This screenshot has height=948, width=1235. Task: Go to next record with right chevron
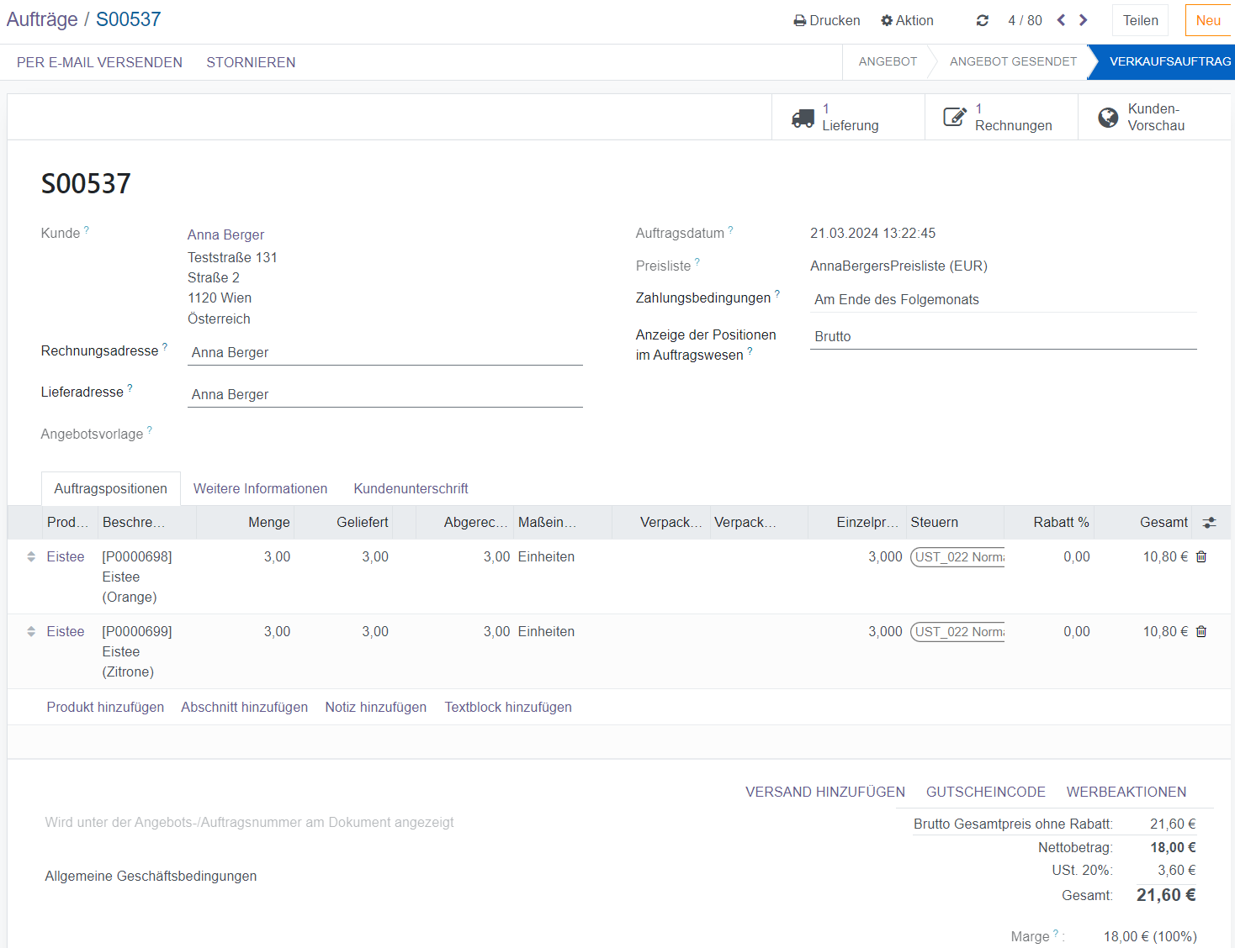point(1084,20)
